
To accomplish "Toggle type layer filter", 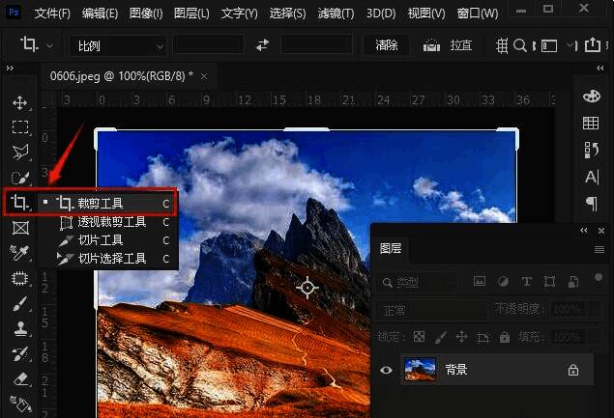I will point(526,281).
